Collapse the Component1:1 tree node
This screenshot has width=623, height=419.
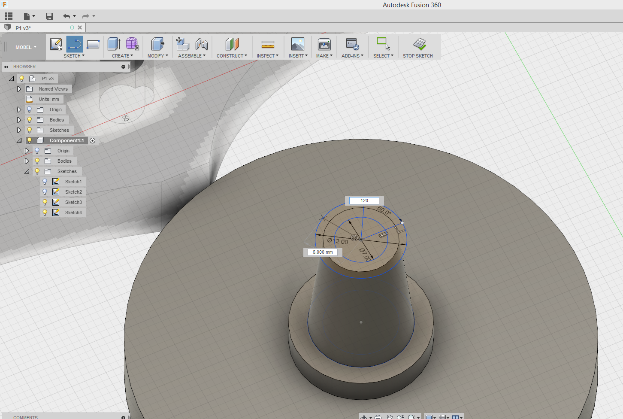pos(19,141)
